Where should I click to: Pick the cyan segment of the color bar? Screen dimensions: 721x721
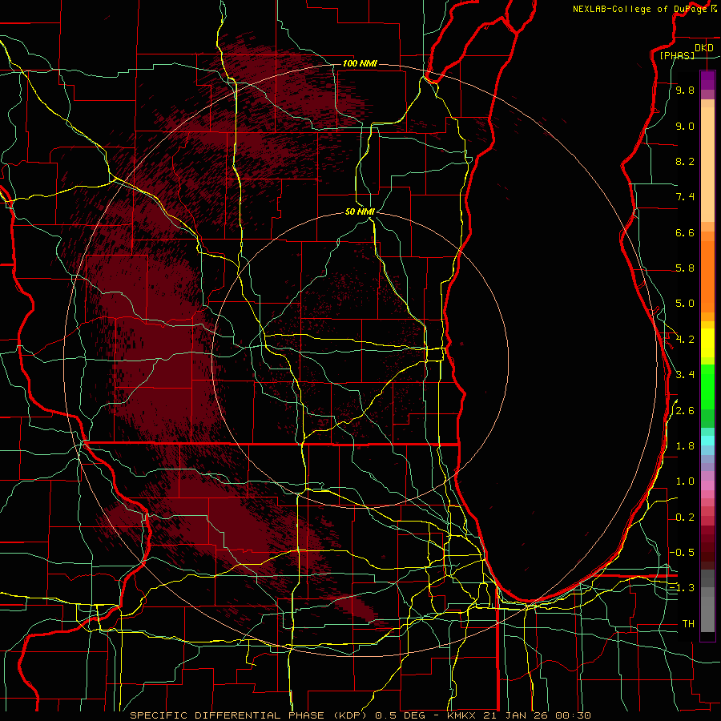[707, 441]
